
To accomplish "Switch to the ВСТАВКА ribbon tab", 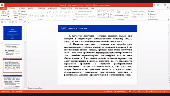I will pyautogui.click(x=22, y=8).
